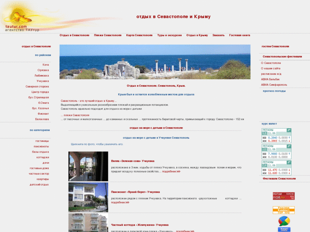
Task: Open the гостевые дома category
Action: pyautogui.click(x=39, y=168)
